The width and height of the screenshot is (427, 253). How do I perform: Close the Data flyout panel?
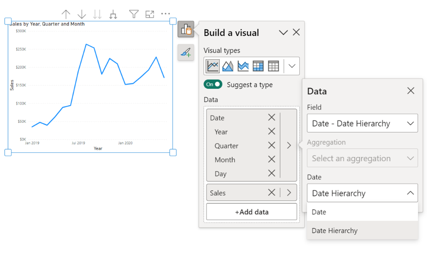[x=411, y=91]
